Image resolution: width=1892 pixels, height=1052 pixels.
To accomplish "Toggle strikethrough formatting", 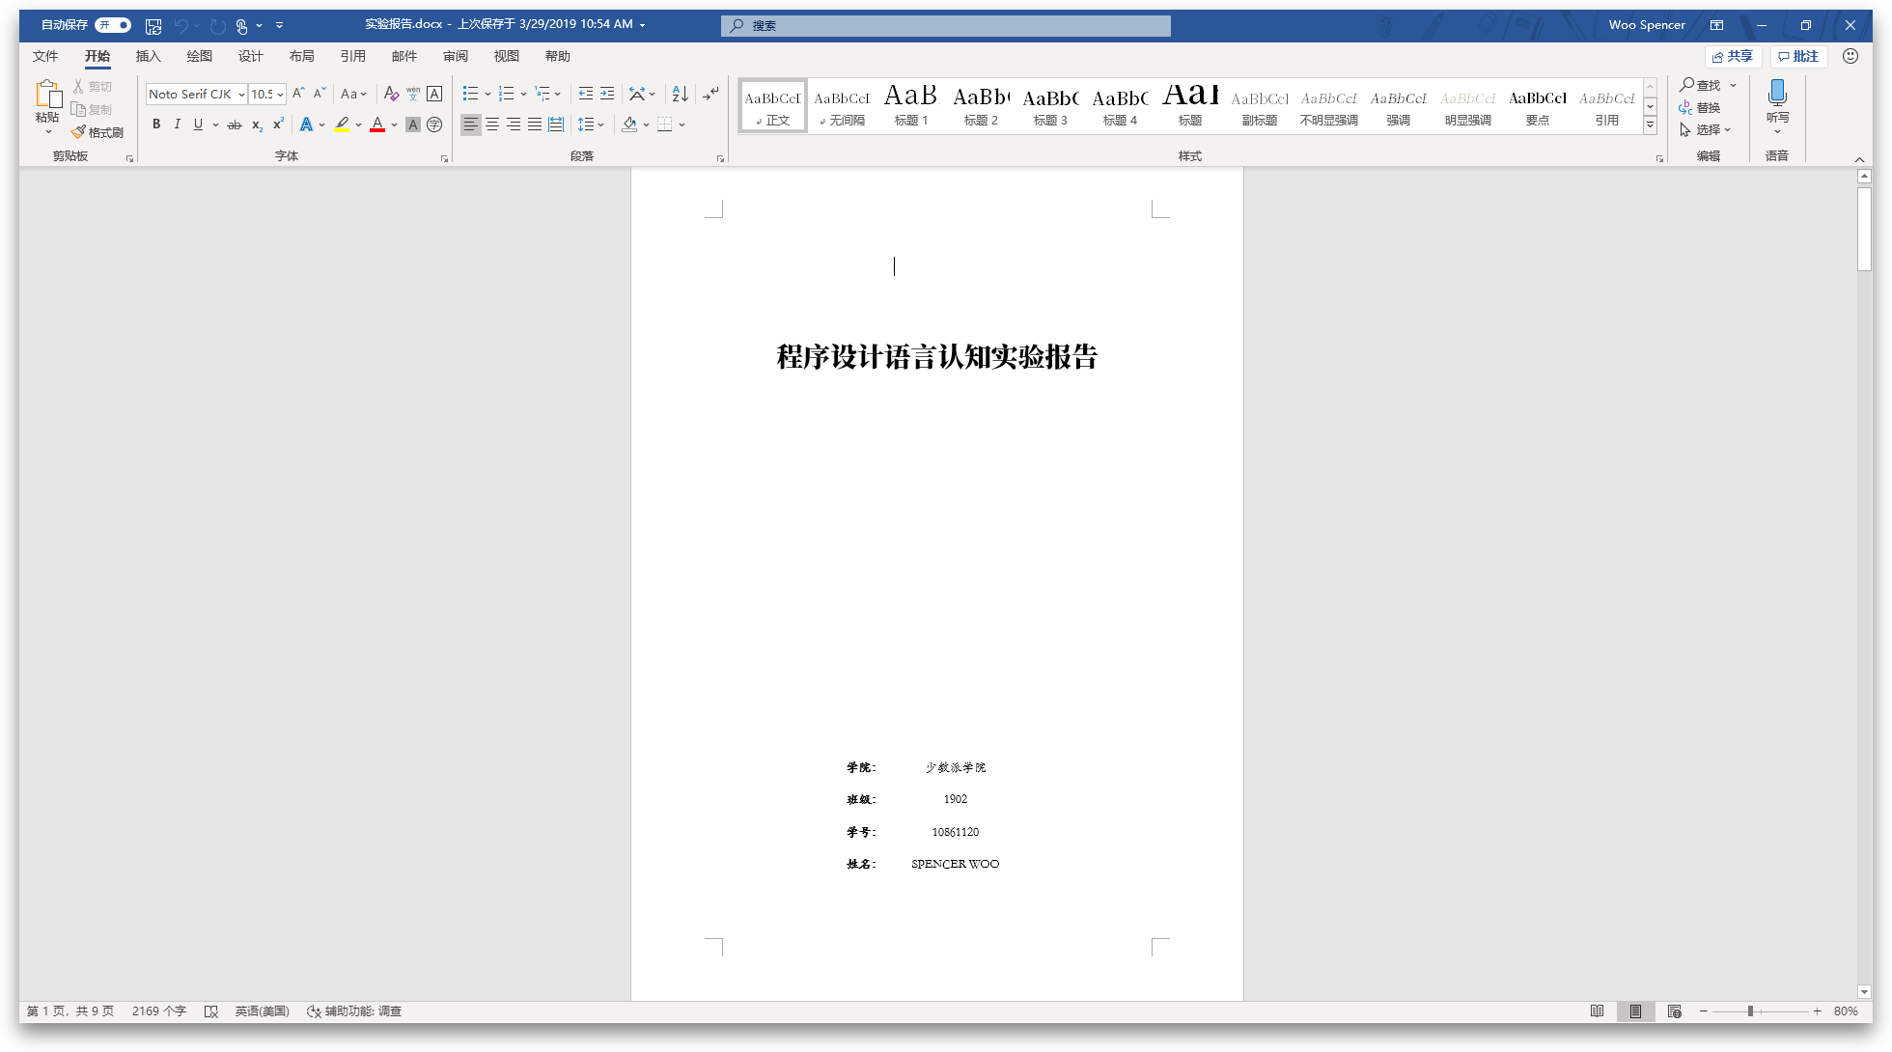I will 235,125.
